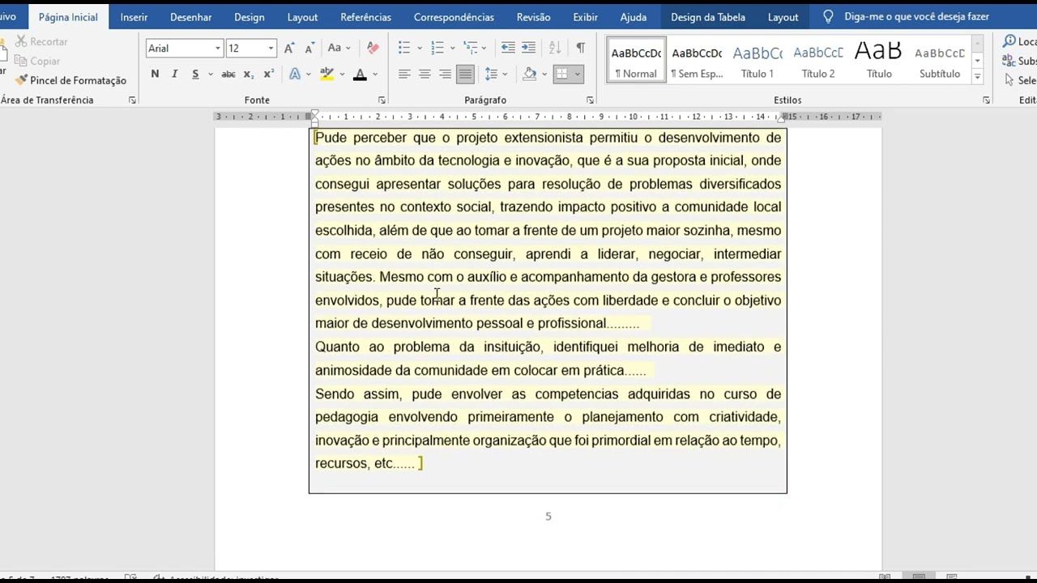Open the Fonte dialog launcher
Viewport: 1037px width, 583px height.
(x=382, y=100)
